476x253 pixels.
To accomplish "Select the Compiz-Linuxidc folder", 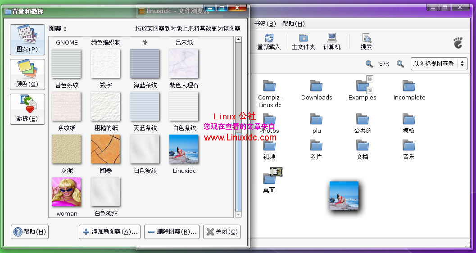I will (x=270, y=86).
